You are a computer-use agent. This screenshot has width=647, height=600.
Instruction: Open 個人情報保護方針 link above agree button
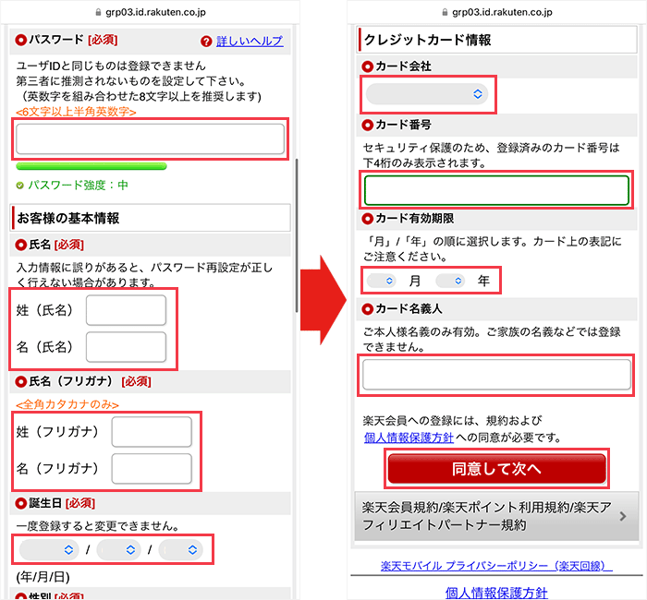(x=409, y=438)
